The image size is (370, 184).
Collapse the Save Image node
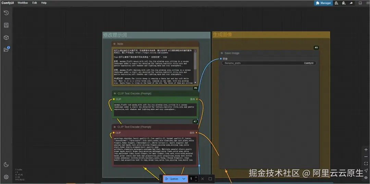tap(222, 53)
